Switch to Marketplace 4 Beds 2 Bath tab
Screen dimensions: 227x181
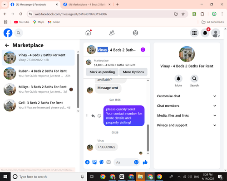(87, 5)
